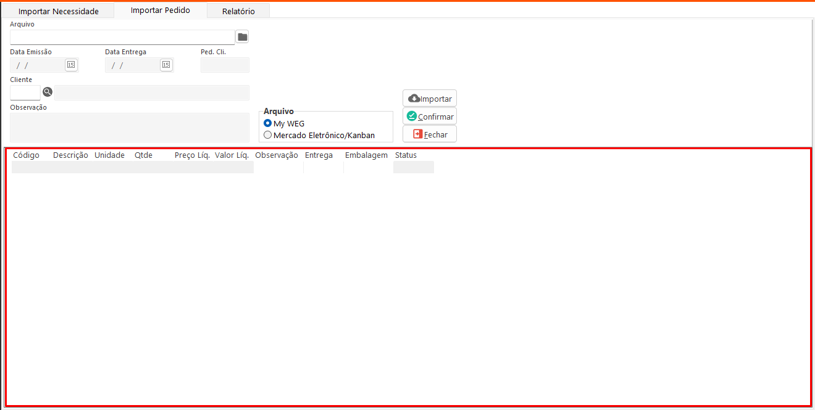
Task: Click the Observação text area
Action: point(130,127)
